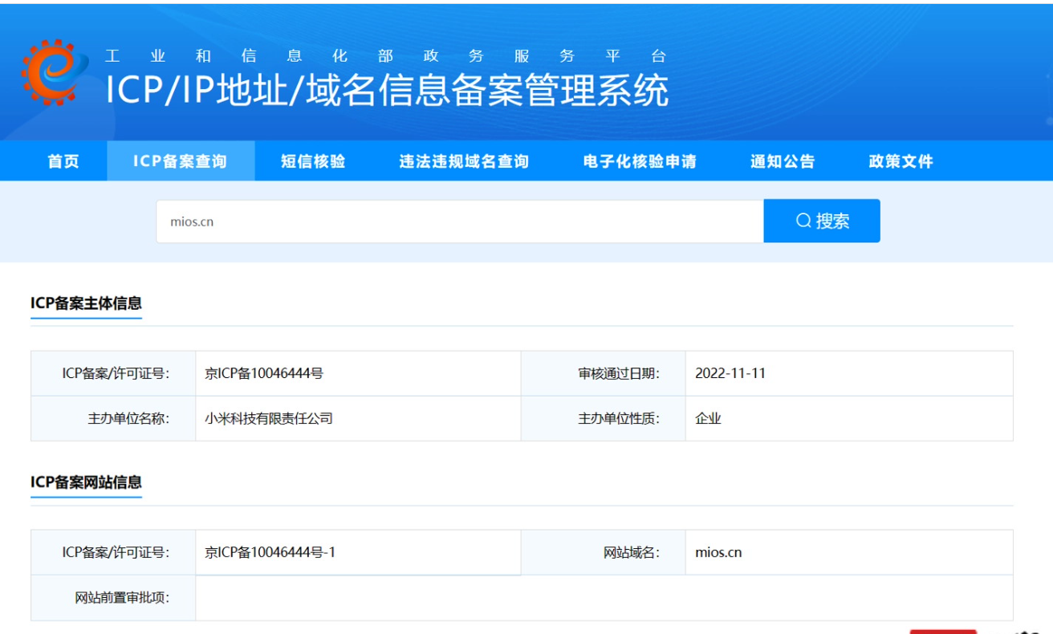Screen dimensions: 1053x634
Task: Open 电子化核验申请 in navigation bar
Action: (x=640, y=161)
